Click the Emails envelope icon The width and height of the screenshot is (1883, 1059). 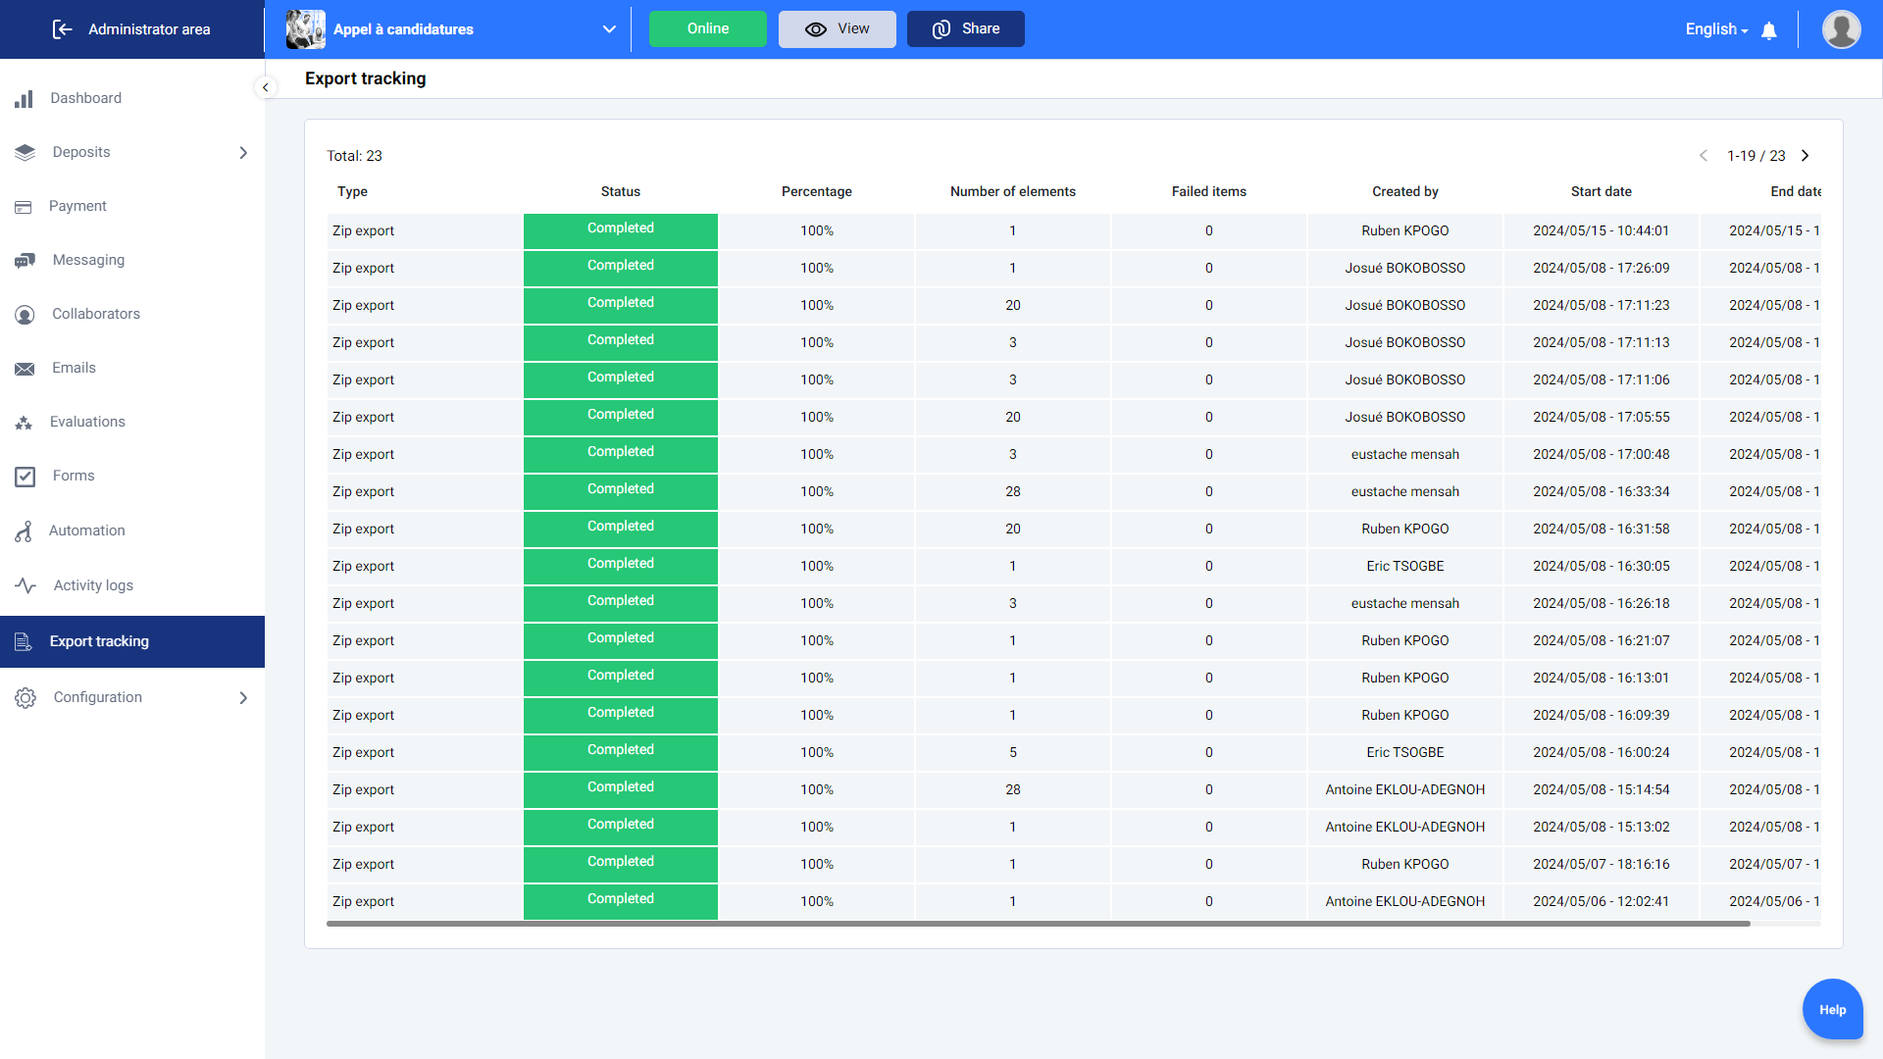[x=25, y=369]
